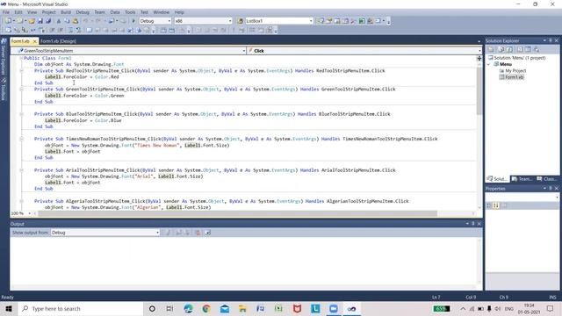Viewport: 562px width, 316px height.
Task: Click the ENG language indicator in system tray
Action: point(509,308)
